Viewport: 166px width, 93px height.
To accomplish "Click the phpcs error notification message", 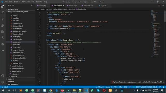I will (x=139, y=82).
